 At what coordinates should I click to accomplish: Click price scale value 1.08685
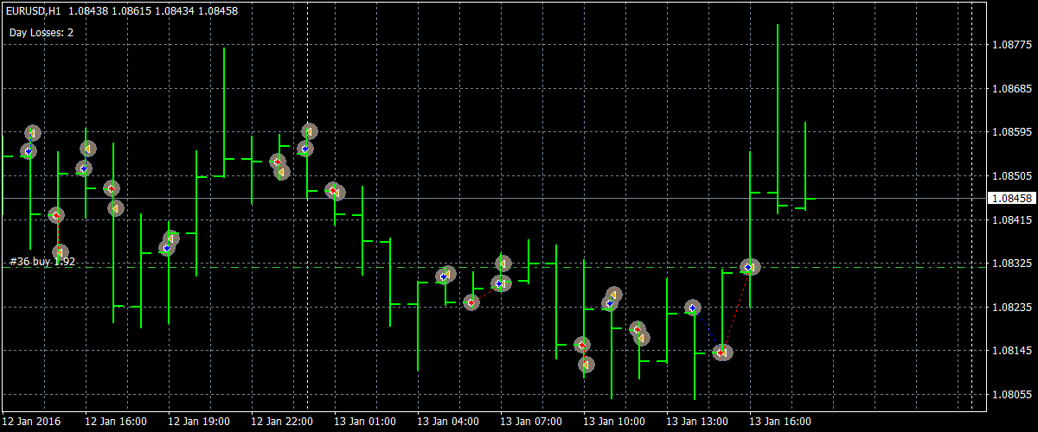(x=1011, y=88)
